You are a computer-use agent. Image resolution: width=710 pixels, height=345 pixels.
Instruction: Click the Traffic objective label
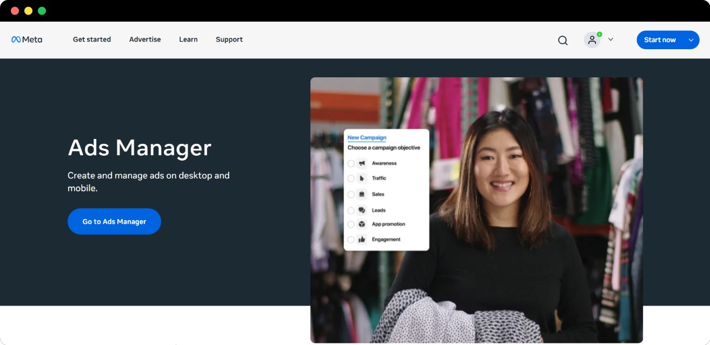pyautogui.click(x=379, y=178)
